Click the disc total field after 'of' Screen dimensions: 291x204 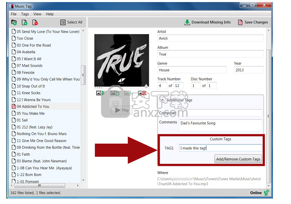tap(212, 85)
